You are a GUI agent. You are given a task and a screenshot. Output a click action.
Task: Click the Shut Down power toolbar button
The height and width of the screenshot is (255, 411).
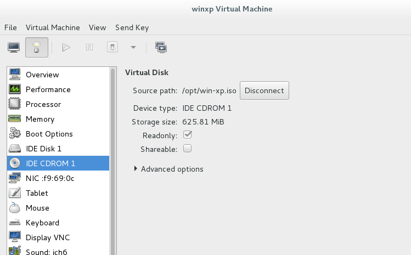click(112, 48)
